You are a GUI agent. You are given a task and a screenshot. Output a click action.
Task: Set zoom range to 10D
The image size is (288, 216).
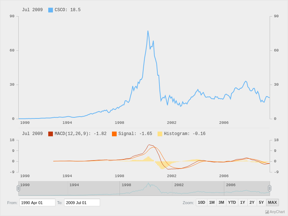pos(202,202)
